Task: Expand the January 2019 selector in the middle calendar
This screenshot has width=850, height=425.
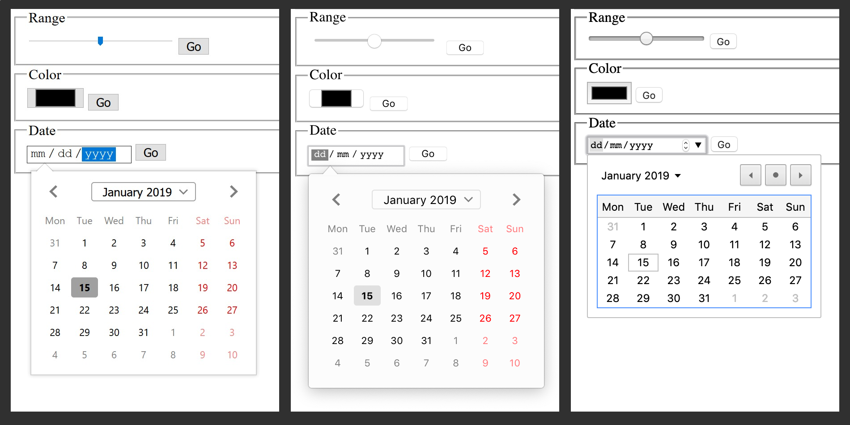Action: 426,200
